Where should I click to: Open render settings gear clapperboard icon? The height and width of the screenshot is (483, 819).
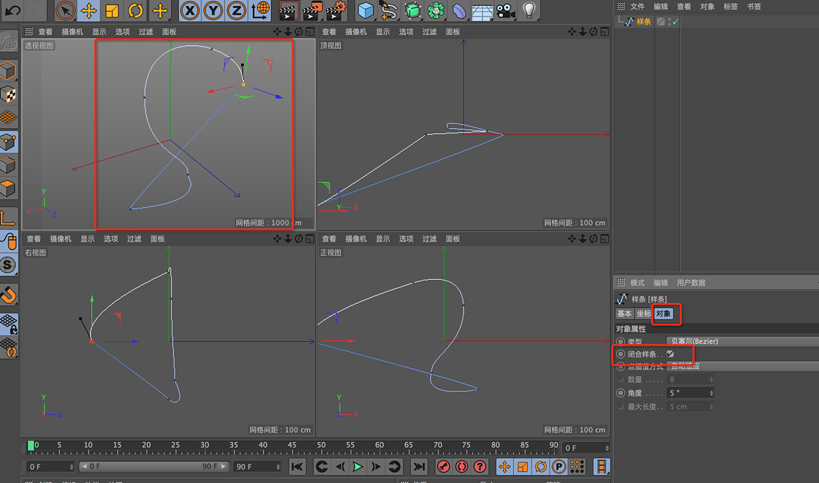pyautogui.click(x=336, y=10)
